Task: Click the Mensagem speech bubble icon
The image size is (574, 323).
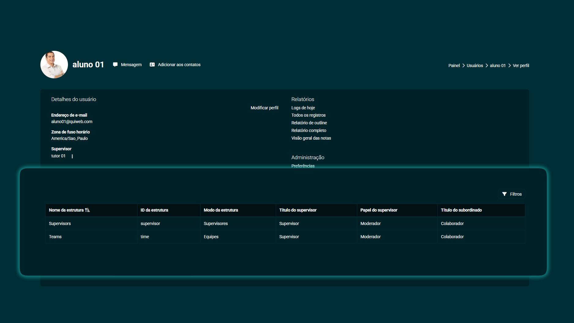Action: click(115, 65)
